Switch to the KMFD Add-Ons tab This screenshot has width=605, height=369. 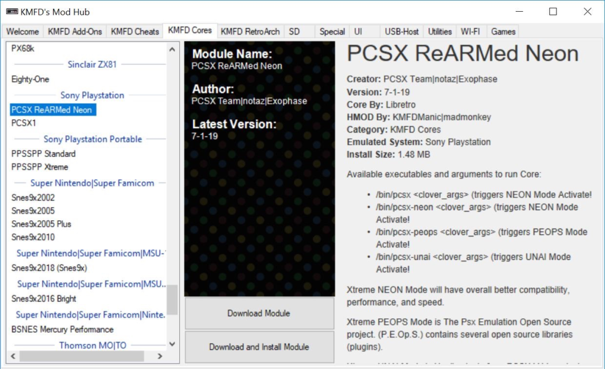tap(75, 32)
